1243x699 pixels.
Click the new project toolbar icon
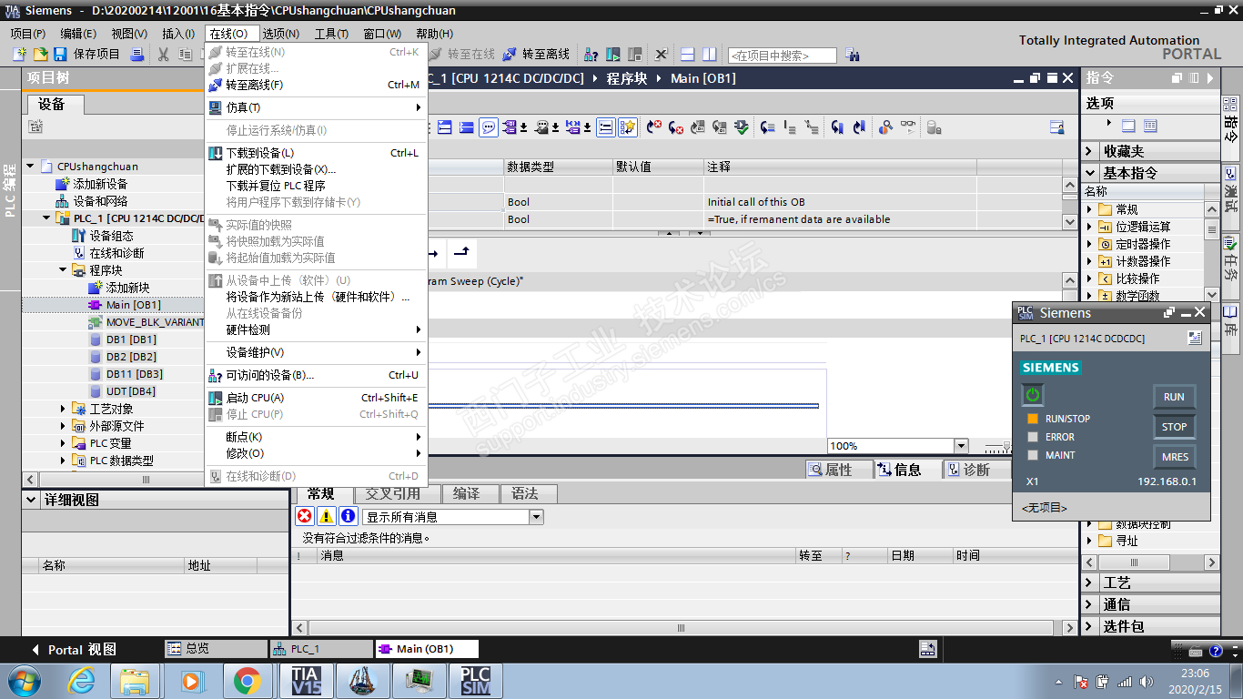coord(19,55)
